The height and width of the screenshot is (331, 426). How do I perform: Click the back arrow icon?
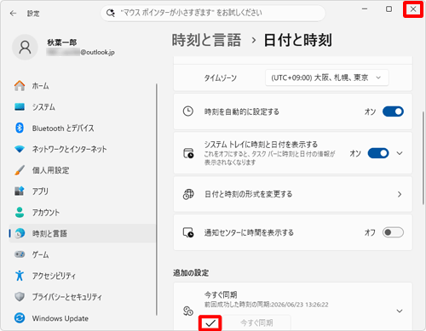click(x=13, y=14)
